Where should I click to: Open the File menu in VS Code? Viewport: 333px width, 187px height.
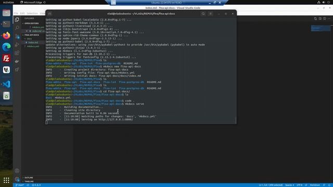16,14
